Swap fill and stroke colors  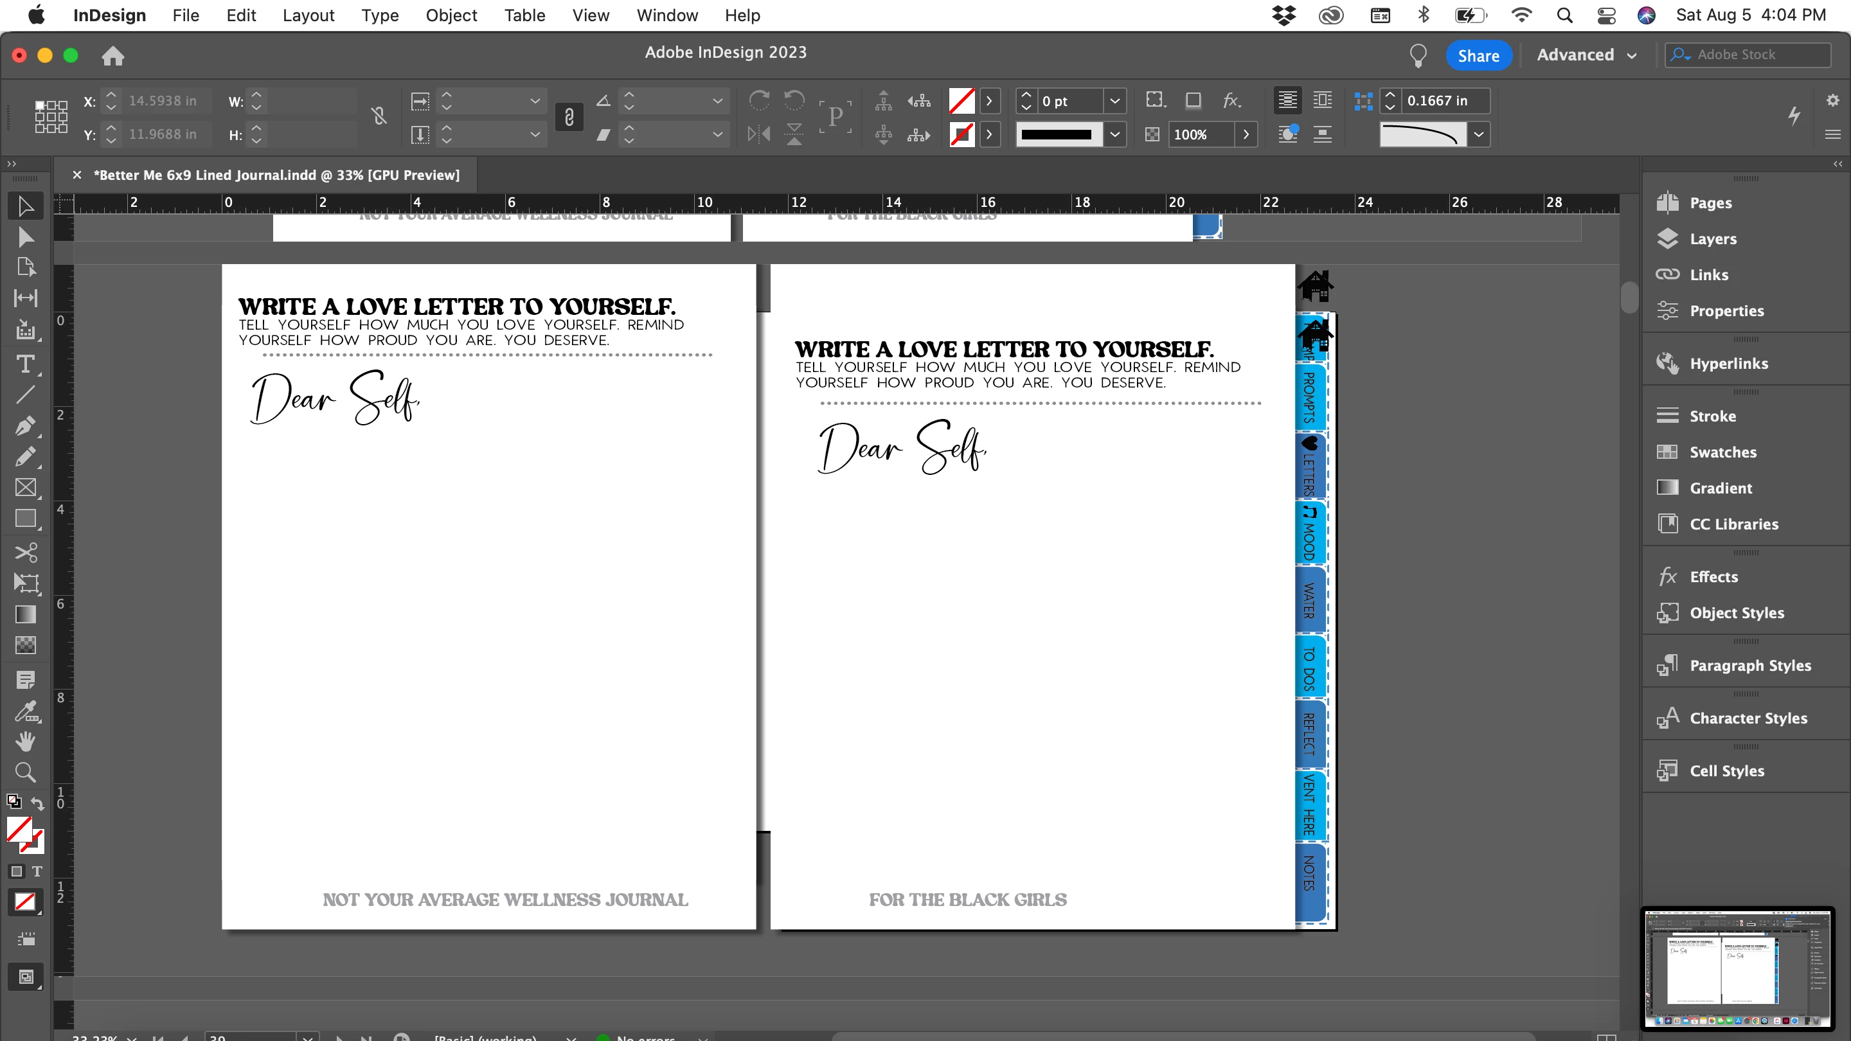[x=37, y=803]
